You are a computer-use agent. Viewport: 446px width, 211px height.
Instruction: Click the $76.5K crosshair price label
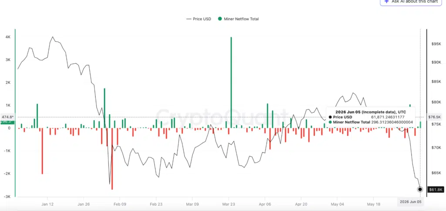point(435,117)
